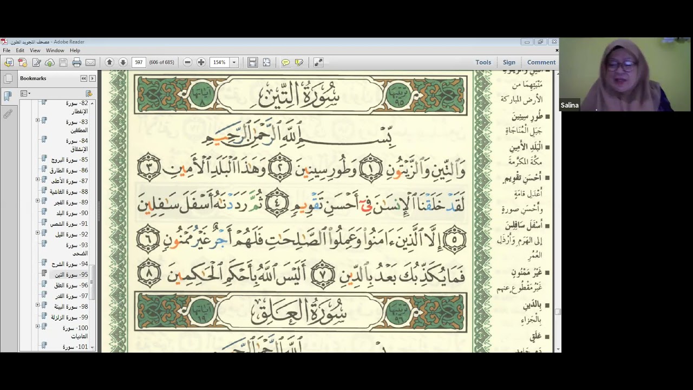Click the expand panel arrow beside Bookmarks
Viewport: 693px width, 390px height.
(92, 79)
